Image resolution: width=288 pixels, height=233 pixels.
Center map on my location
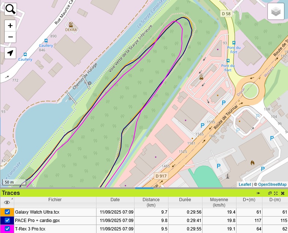pyautogui.click(x=10, y=53)
